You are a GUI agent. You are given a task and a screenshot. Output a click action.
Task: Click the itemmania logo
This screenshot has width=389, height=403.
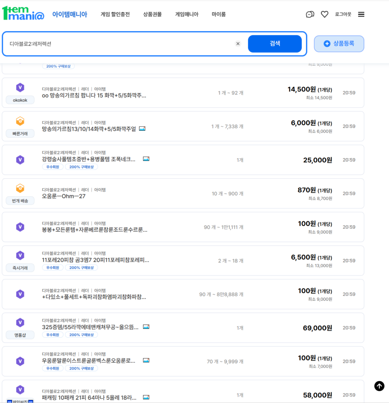click(23, 13)
